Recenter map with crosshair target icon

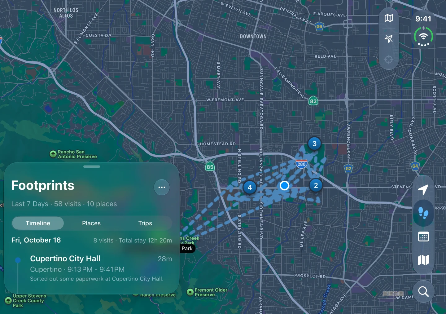pos(389,59)
